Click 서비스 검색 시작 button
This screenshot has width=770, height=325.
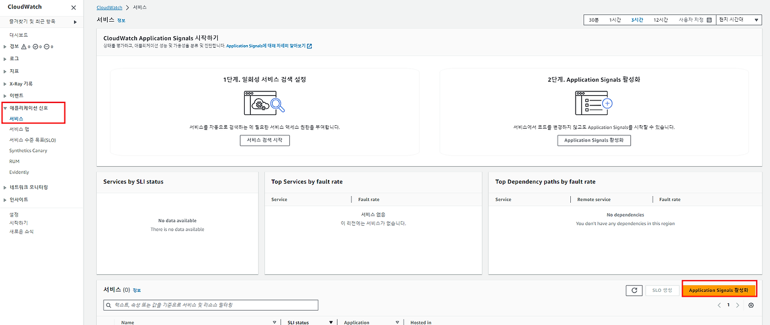[x=265, y=140]
